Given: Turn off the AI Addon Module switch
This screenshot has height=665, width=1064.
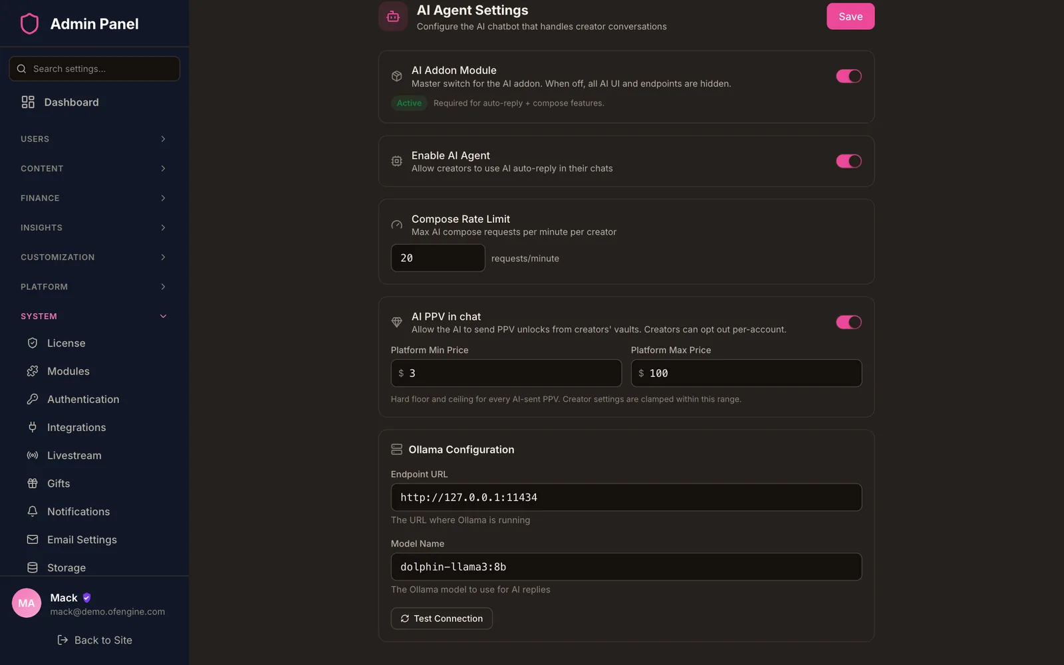Looking at the screenshot, I should point(849,76).
